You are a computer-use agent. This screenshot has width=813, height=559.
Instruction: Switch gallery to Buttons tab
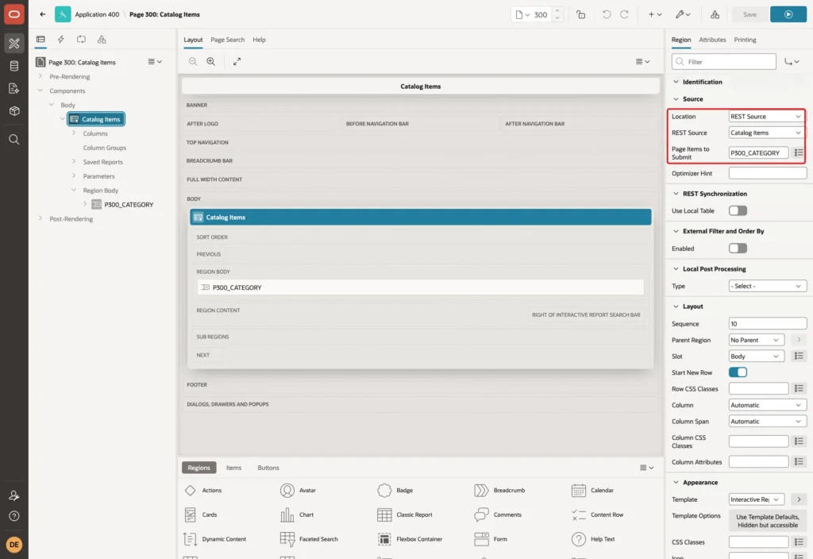tap(268, 468)
